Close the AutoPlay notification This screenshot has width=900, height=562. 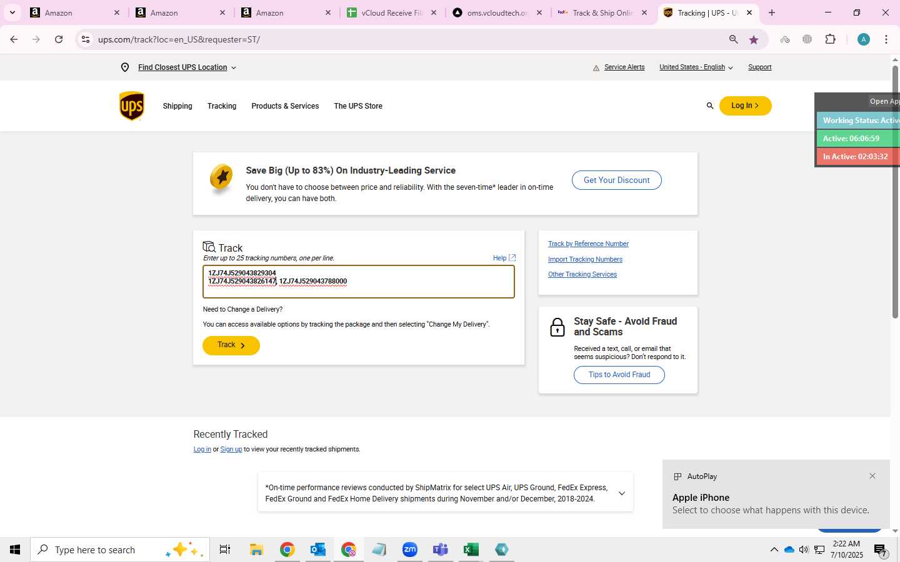872,476
